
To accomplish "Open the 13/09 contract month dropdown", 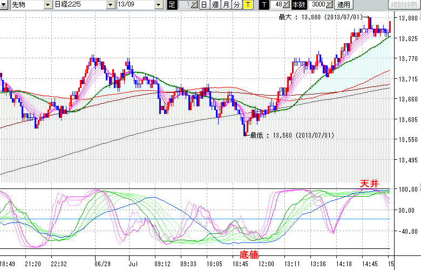I will [158, 5].
